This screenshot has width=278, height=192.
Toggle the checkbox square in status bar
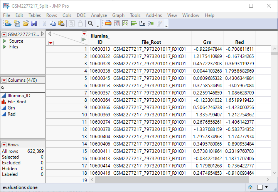click(x=260, y=187)
